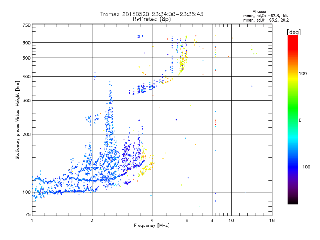
Task: Click the y-axis '750' tick label
Action: tap(26, 25)
